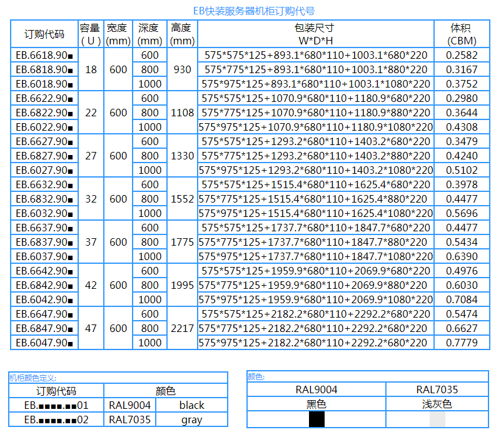Click the light gray RAL7035 color swatch
The height and width of the screenshot is (432, 501).
pyautogui.click(x=437, y=419)
